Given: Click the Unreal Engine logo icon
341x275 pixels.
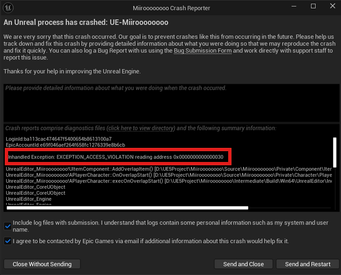Looking at the screenshot, I should pos(8,8).
